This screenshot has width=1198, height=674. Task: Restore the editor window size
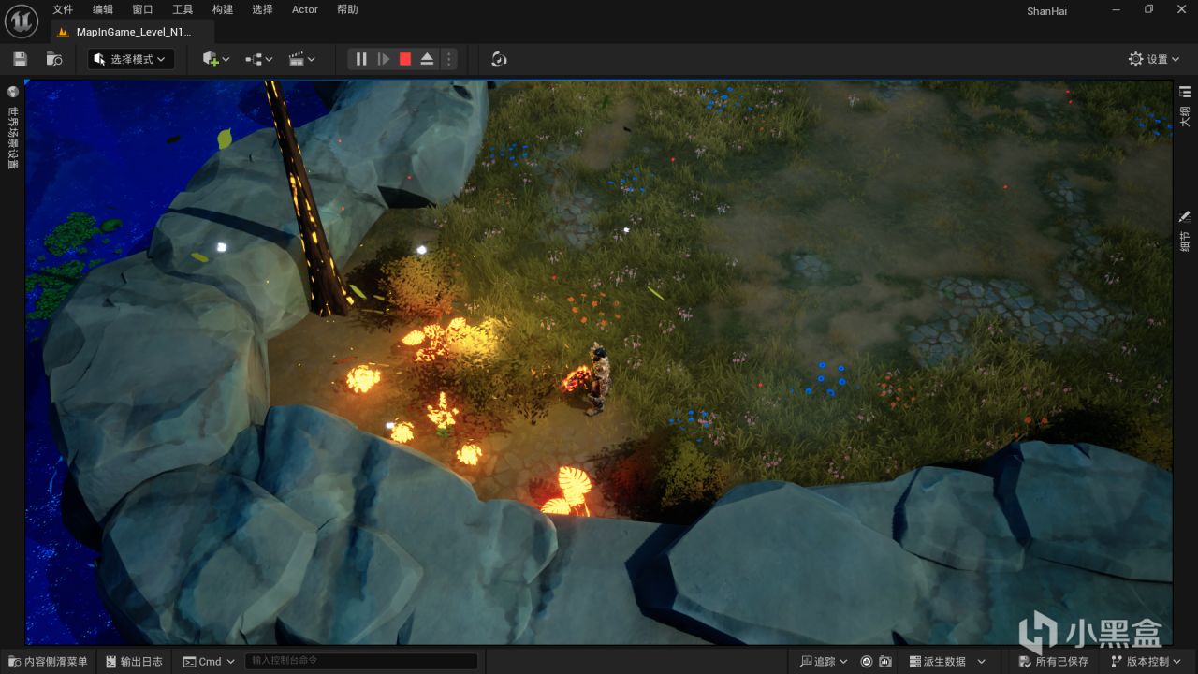pyautogui.click(x=1148, y=9)
